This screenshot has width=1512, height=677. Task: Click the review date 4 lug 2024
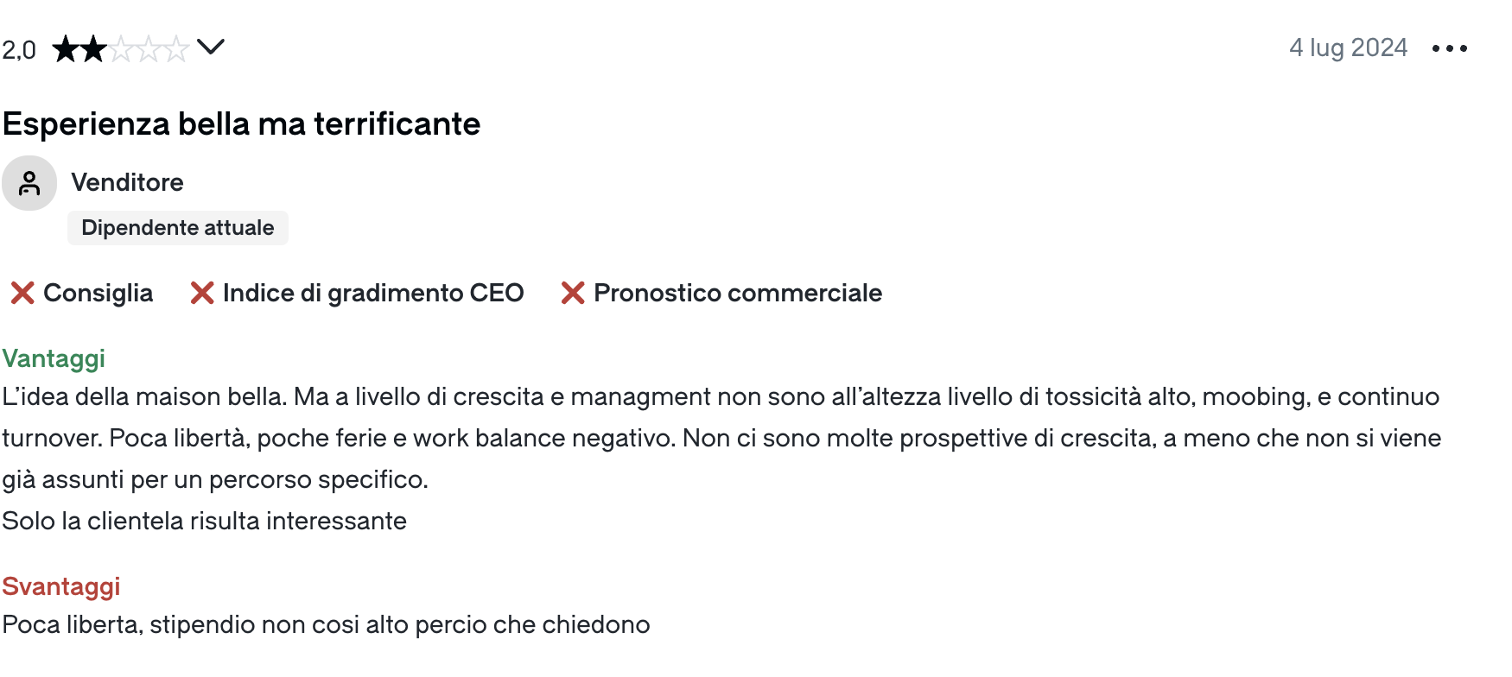click(1348, 47)
